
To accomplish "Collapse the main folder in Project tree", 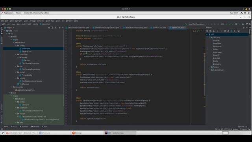I will pyautogui.click(x=9, y=37).
